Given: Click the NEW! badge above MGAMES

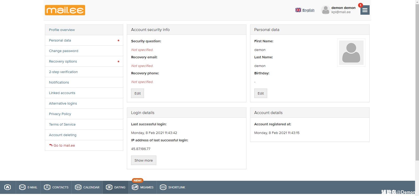Looking at the screenshot, I should (x=138, y=180).
